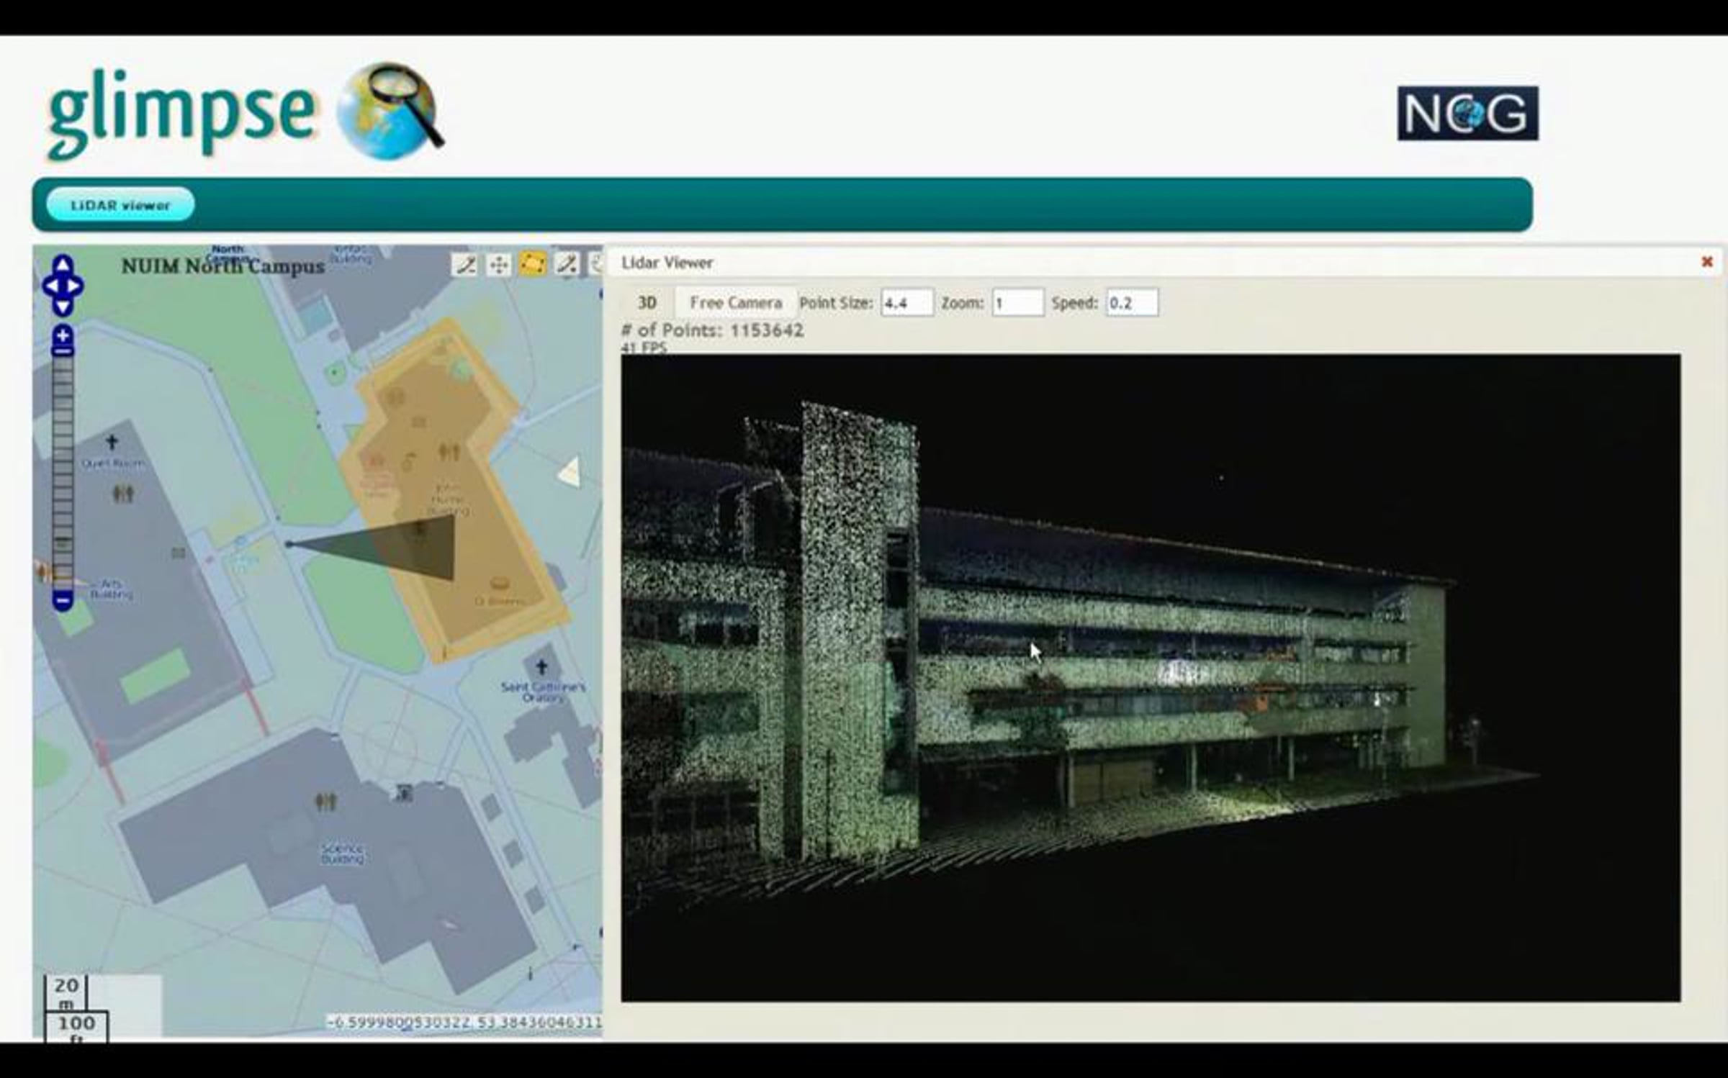Click the Point Size input field

(906, 303)
